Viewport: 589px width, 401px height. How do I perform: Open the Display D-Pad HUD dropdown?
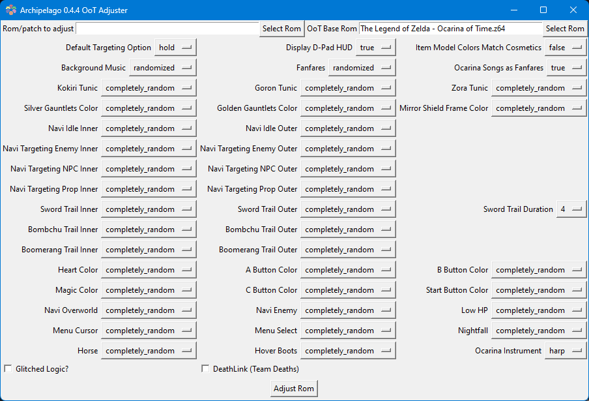coord(376,48)
